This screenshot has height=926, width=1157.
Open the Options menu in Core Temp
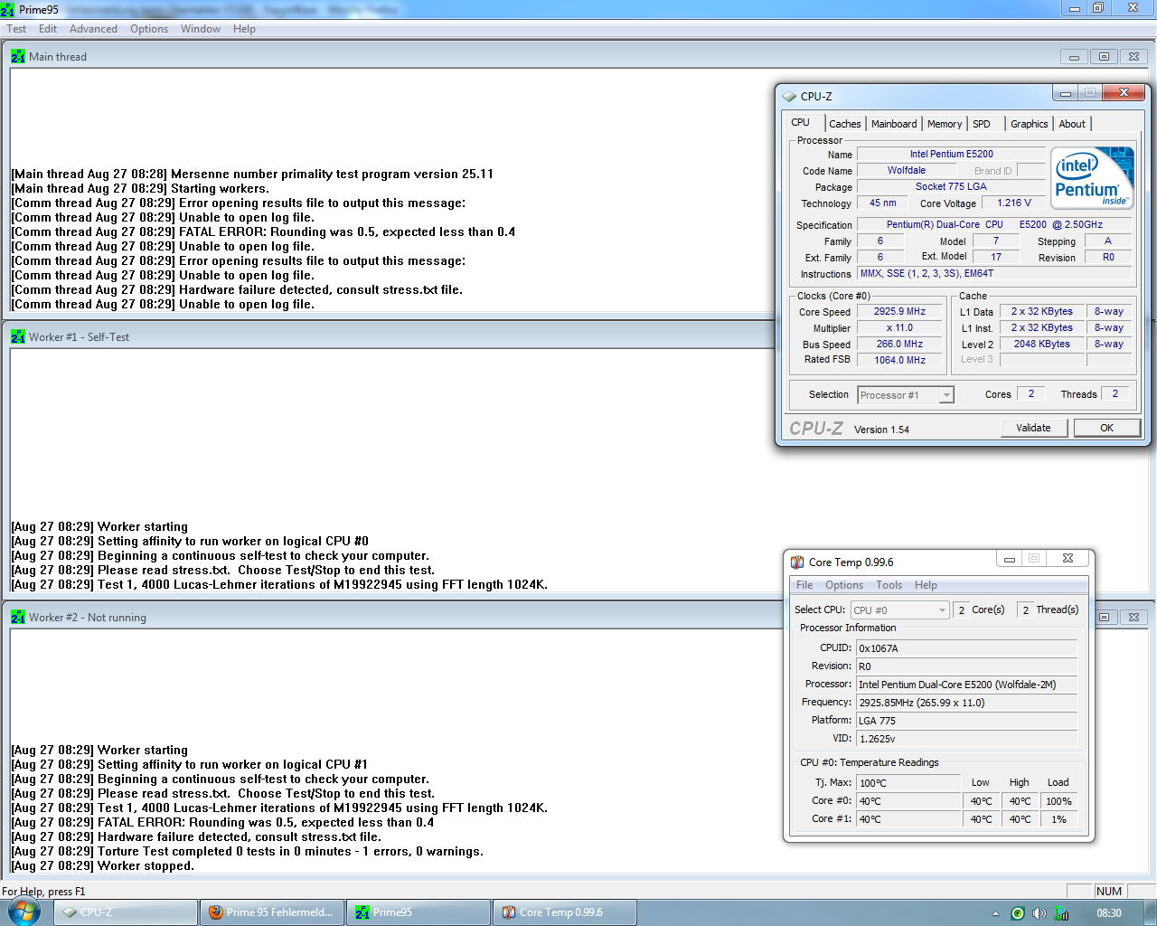click(x=844, y=585)
